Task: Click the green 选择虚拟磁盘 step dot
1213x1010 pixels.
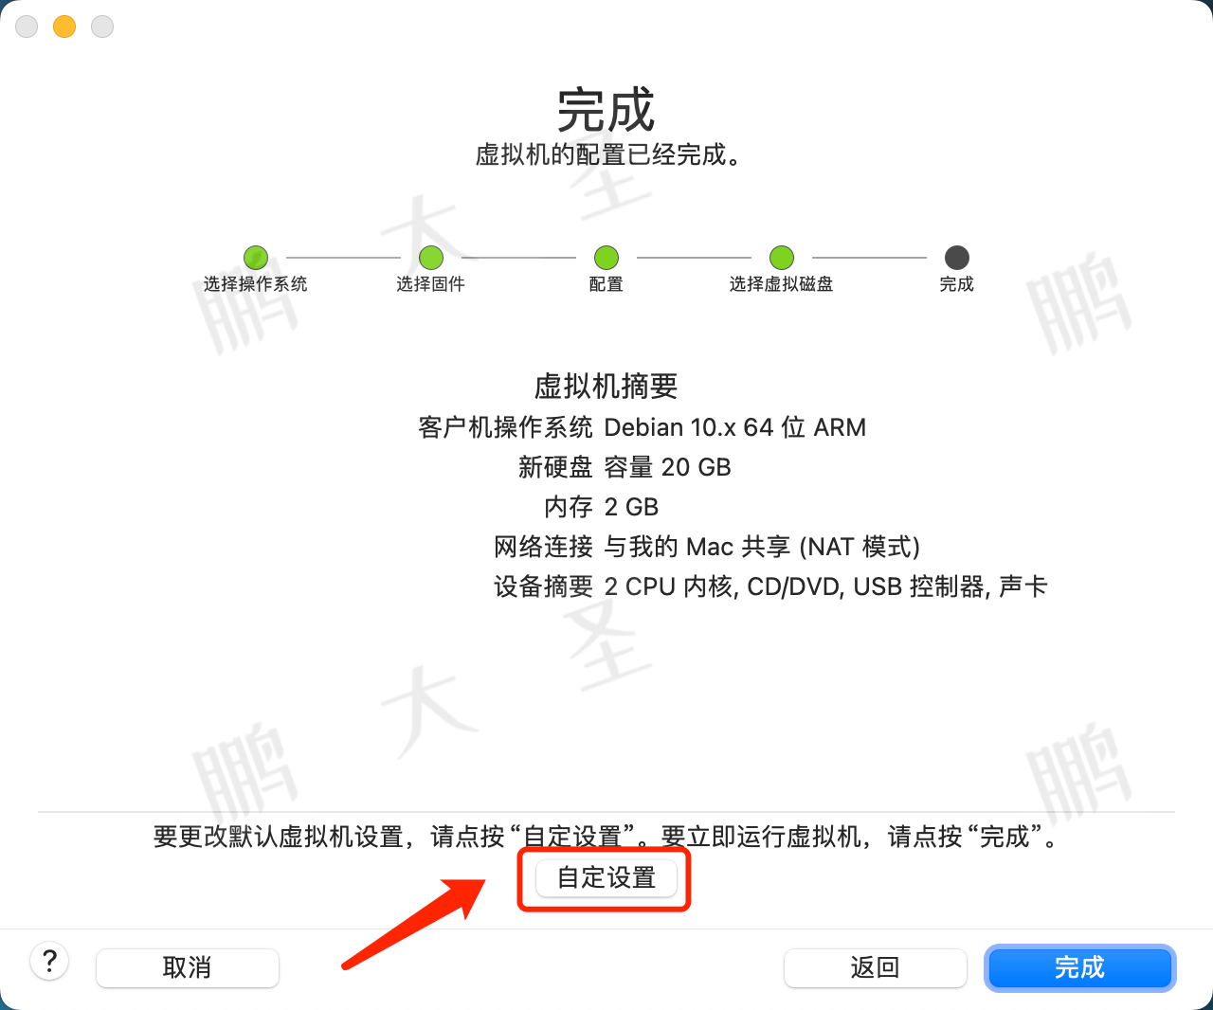Action: tap(782, 257)
